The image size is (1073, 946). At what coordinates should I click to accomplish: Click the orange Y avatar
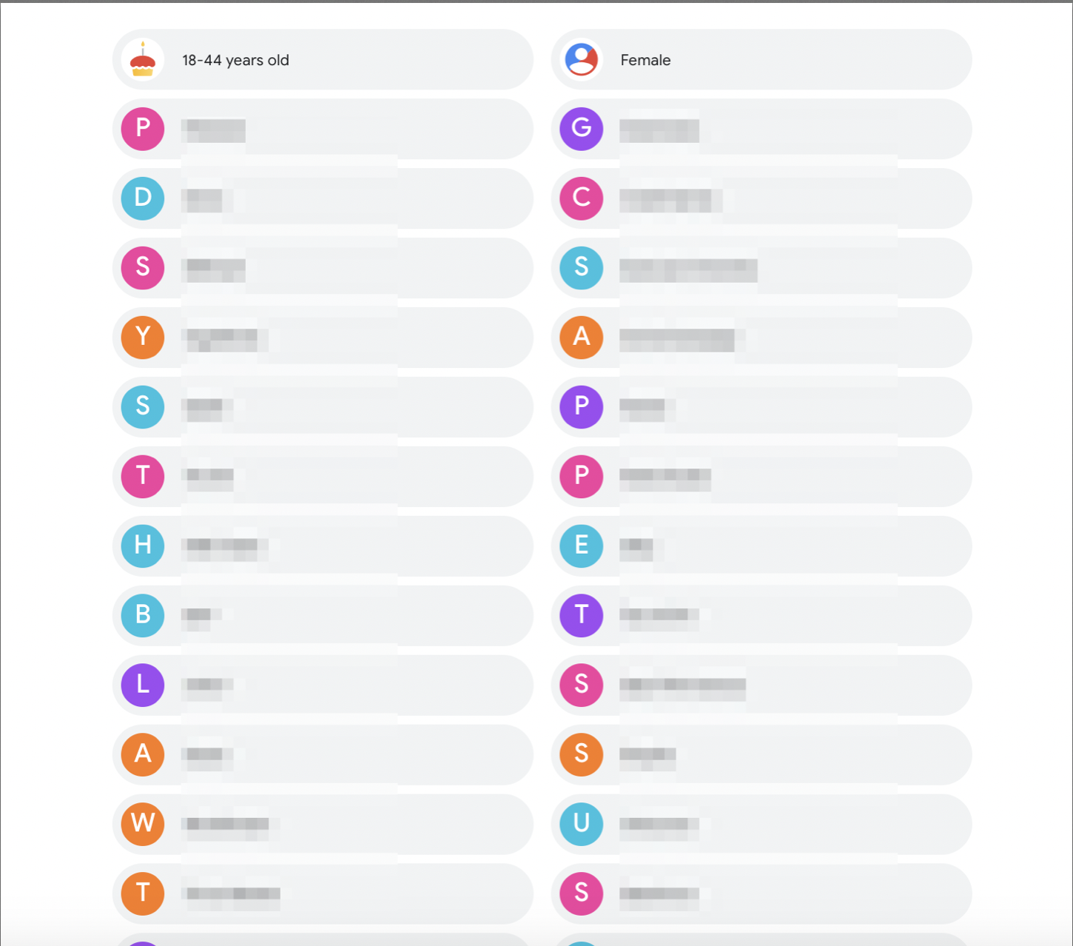pos(143,337)
